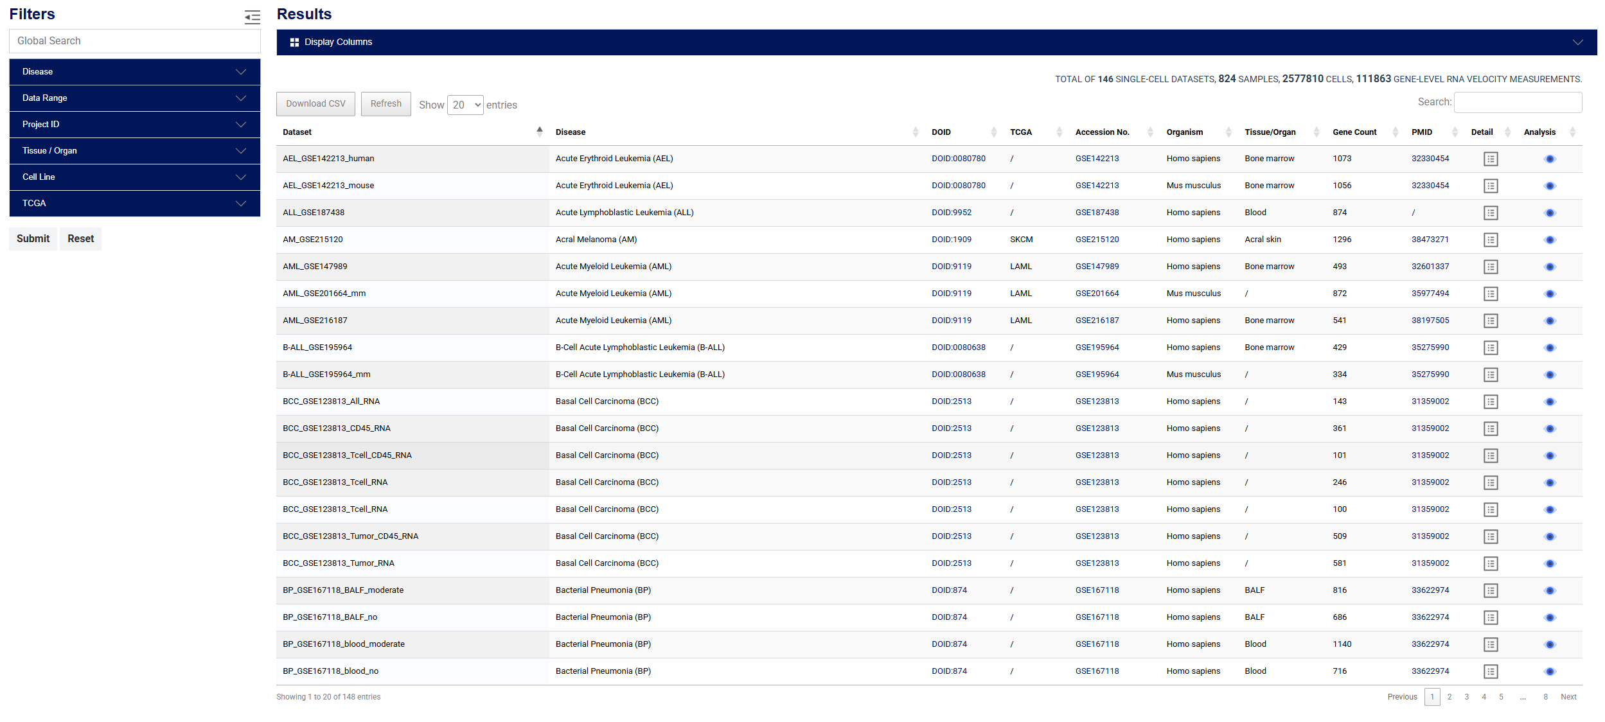The width and height of the screenshot is (1605, 722).
Task: Go to page 2 of results
Action: point(1449,696)
